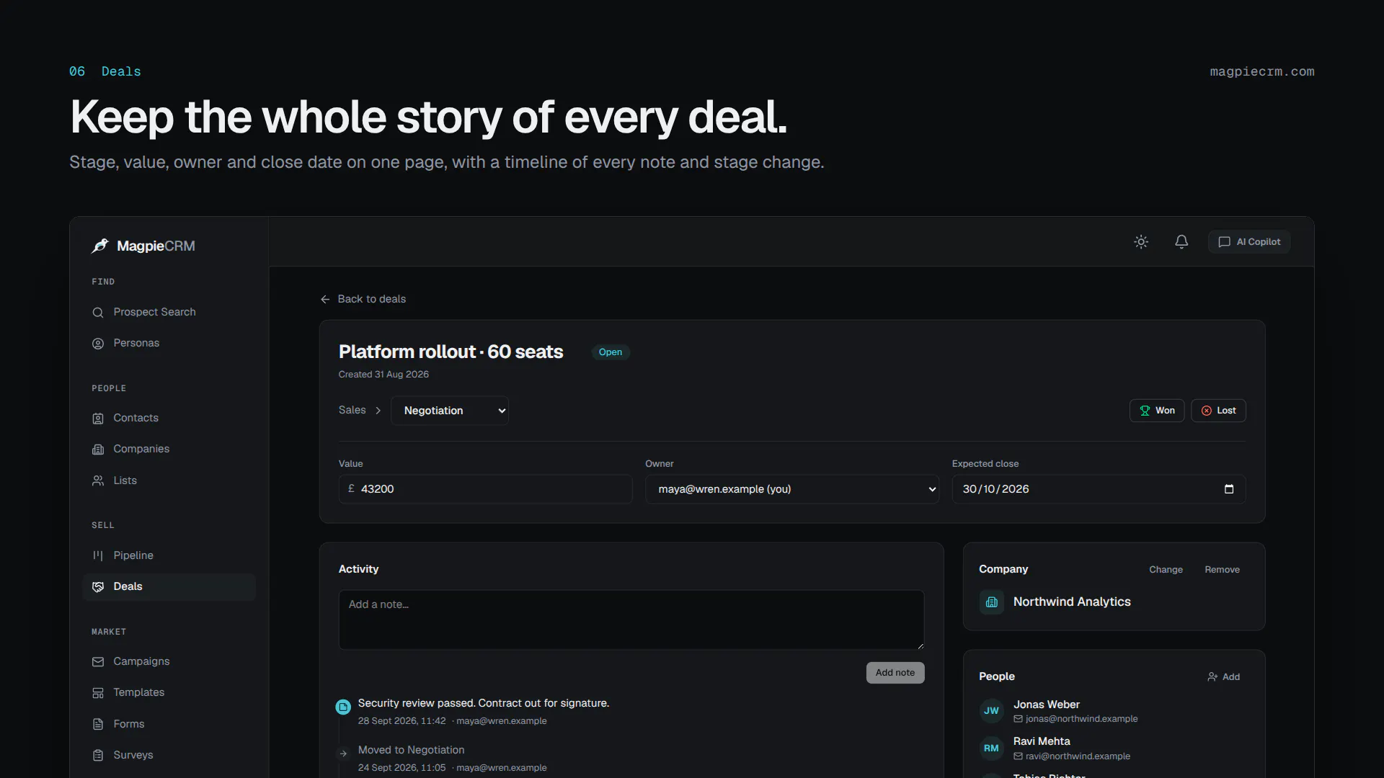Click the Lists people icon
This screenshot has width=1384, height=778.
pyautogui.click(x=98, y=480)
